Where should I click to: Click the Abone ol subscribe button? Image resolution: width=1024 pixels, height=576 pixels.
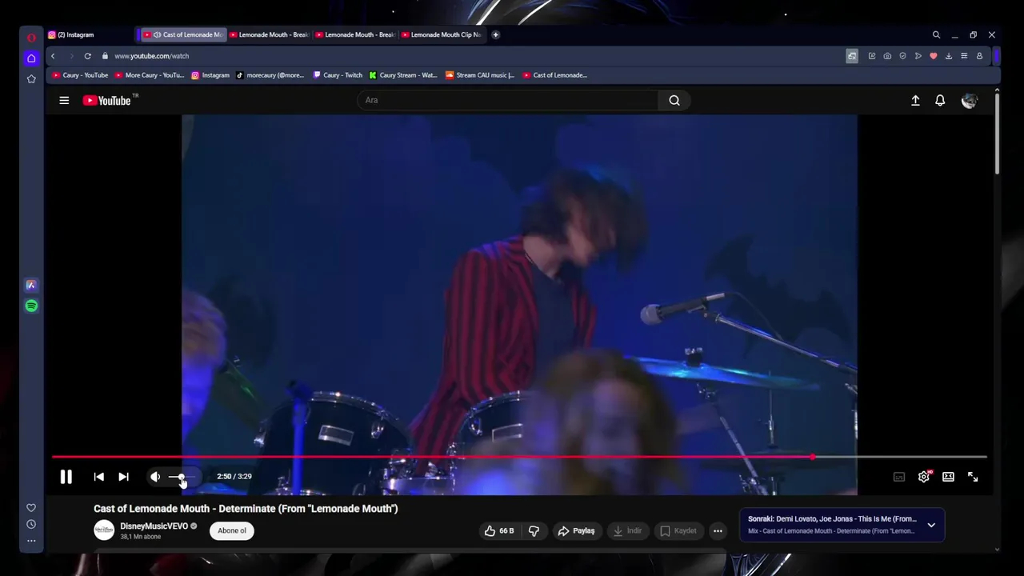tap(232, 530)
